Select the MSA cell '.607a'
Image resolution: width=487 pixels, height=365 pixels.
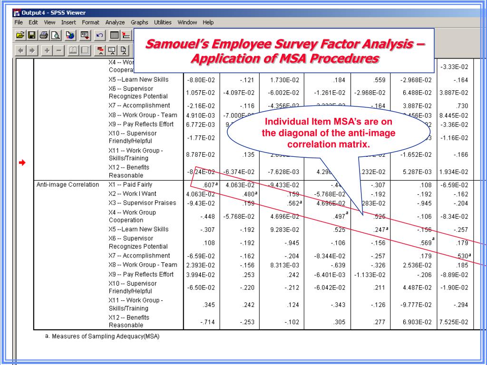coord(210,185)
